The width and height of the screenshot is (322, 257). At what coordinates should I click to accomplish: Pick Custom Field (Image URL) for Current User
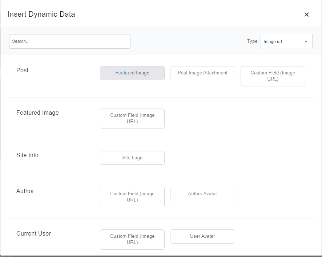pos(132,239)
